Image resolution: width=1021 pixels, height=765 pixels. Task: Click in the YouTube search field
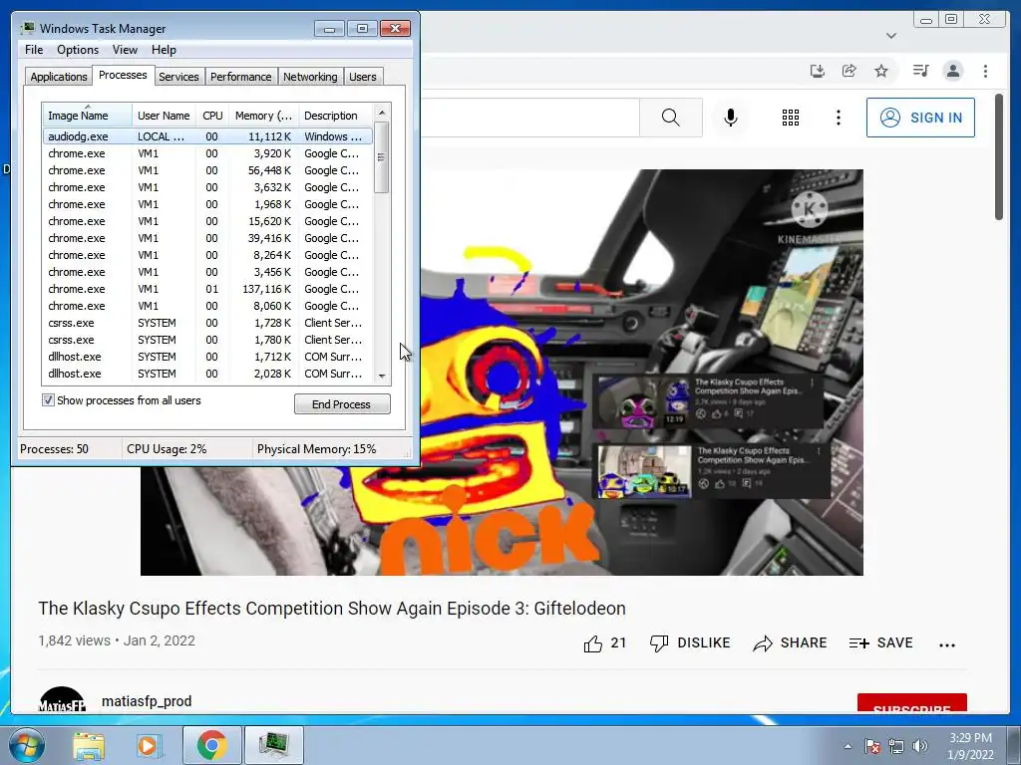(x=528, y=118)
